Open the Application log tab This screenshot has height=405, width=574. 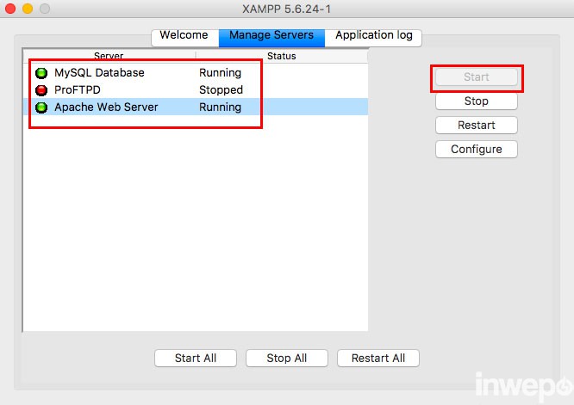[x=373, y=38]
